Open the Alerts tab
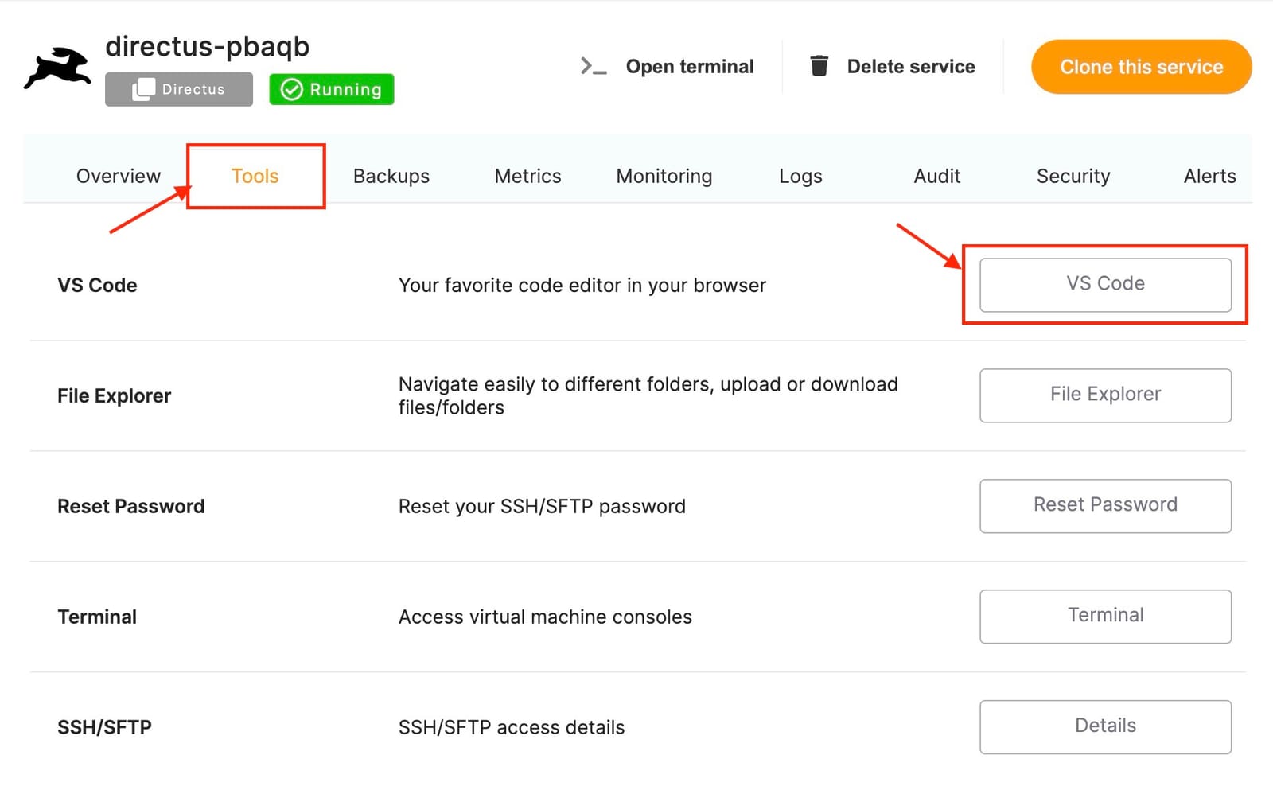This screenshot has height=790, width=1273. [1209, 176]
